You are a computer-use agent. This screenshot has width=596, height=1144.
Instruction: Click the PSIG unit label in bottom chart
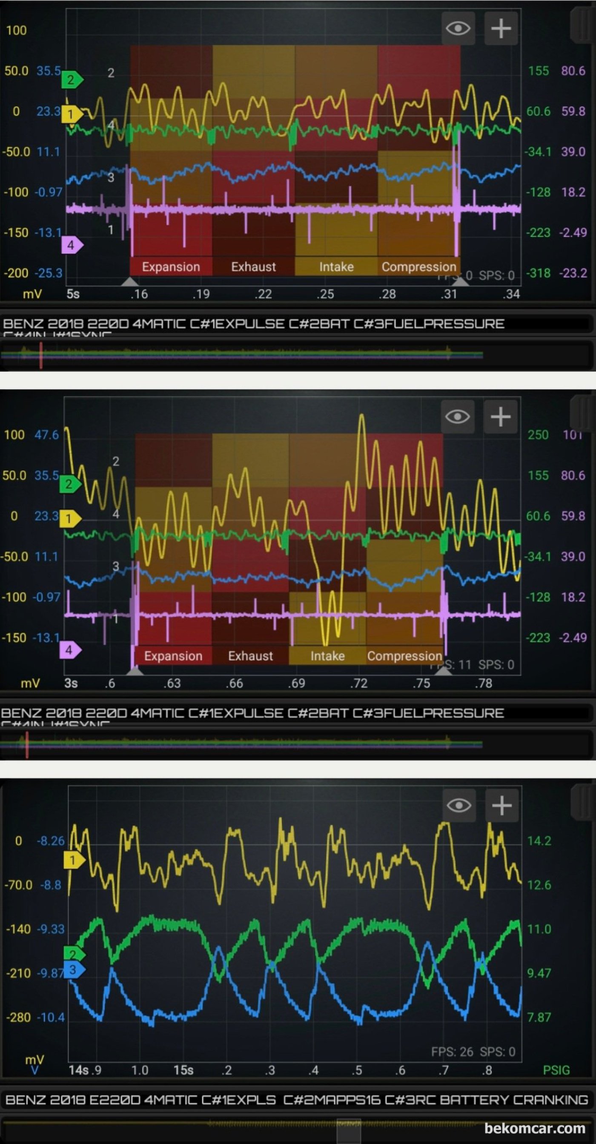point(556,1070)
